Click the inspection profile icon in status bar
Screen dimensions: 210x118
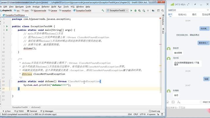pos(162,114)
